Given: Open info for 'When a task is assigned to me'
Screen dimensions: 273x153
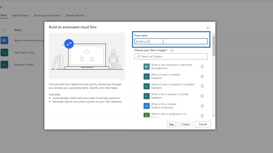Looking at the screenshot, I should [x=202, y=116].
